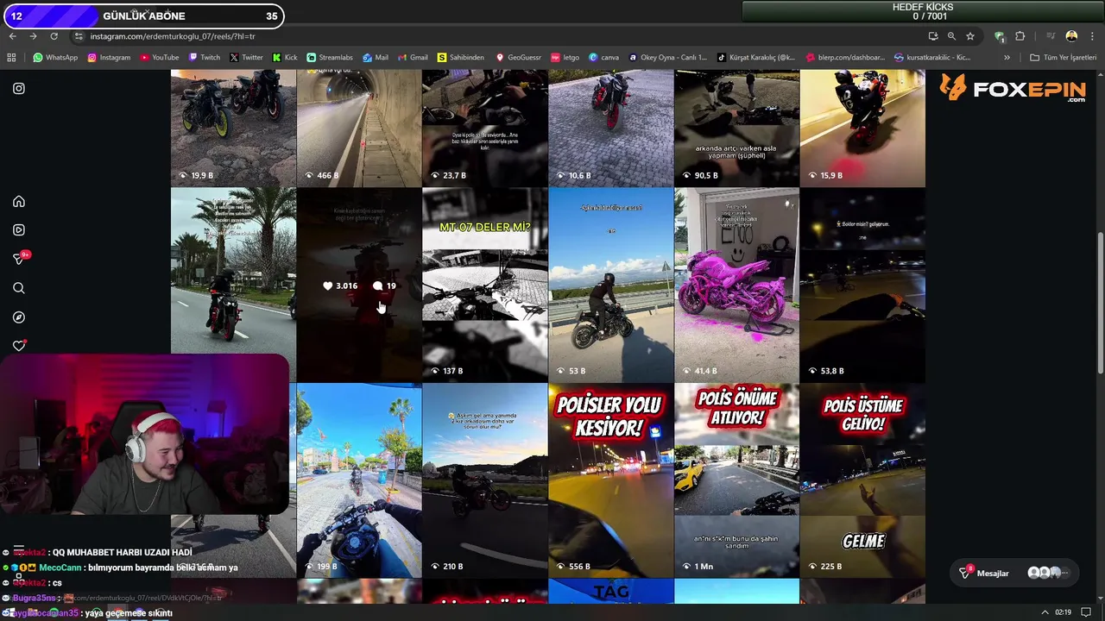The height and width of the screenshot is (621, 1105).
Task: Open the browser extensions puzzle icon
Action: (x=1020, y=36)
